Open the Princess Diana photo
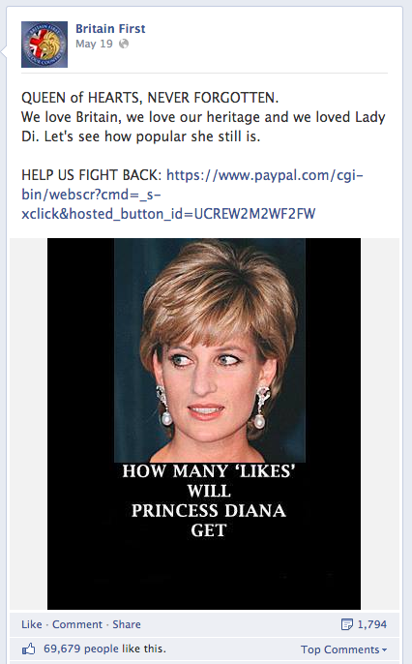Image resolution: width=412 pixels, height=664 pixels. pyautogui.click(x=204, y=424)
